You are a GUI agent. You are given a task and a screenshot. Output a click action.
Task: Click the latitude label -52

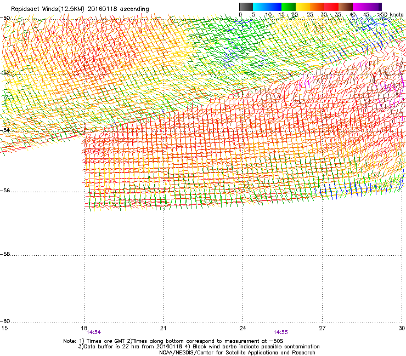click(x=5, y=73)
